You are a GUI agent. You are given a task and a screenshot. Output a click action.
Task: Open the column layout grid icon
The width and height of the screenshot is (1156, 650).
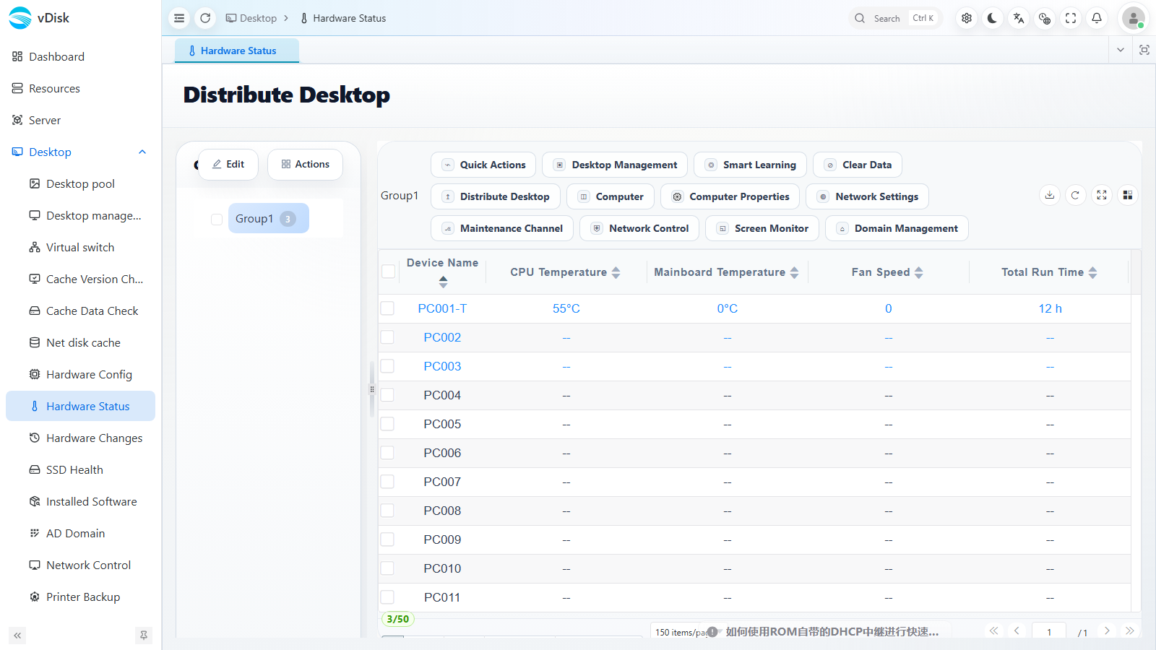1128,195
